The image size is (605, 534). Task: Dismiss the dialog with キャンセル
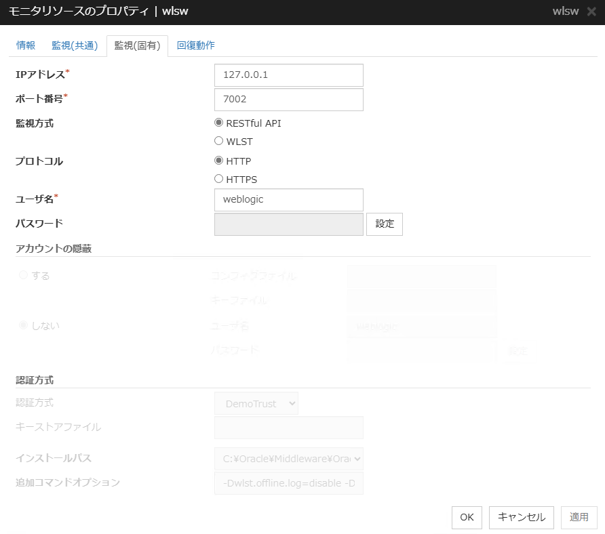click(521, 517)
